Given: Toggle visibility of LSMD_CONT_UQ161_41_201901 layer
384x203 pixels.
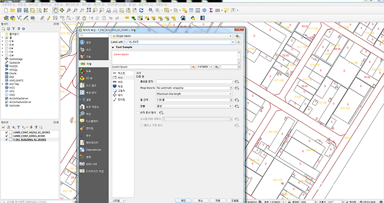Looking at the screenshot, I should (6, 132).
